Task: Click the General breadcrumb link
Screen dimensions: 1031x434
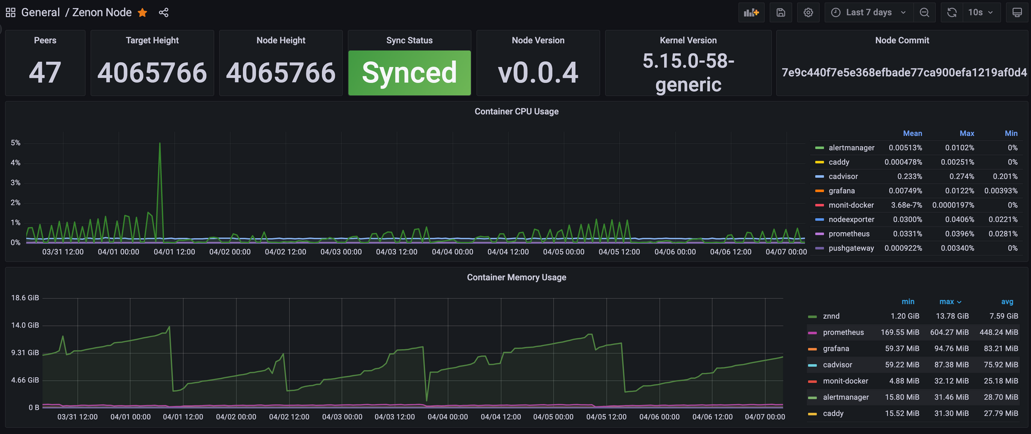Action: pyautogui.click(x=41, y=12)
